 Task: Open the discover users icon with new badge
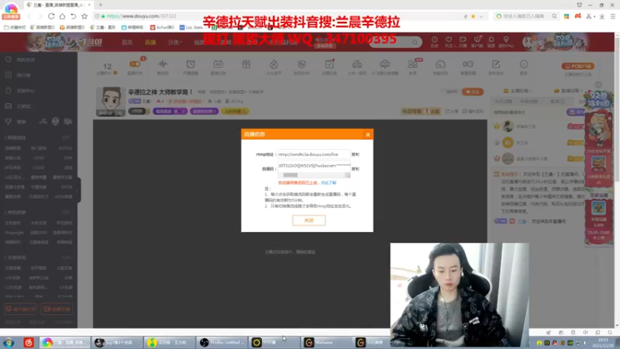click(x=412, y=64)
